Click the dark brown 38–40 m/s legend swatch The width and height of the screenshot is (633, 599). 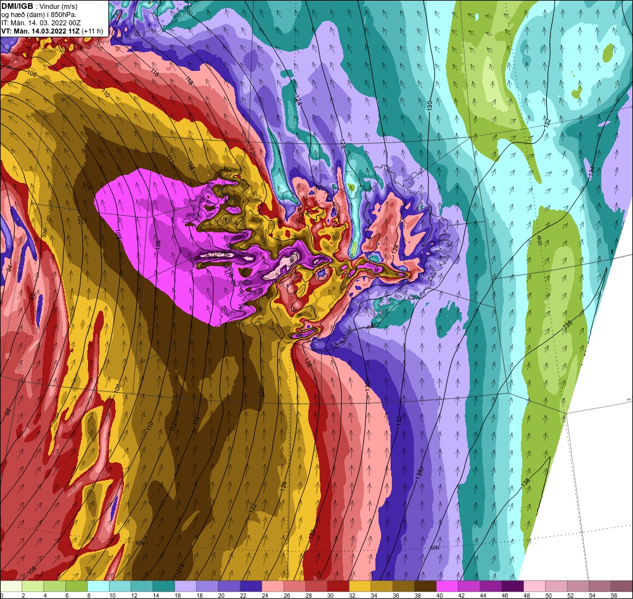point(425,586)
